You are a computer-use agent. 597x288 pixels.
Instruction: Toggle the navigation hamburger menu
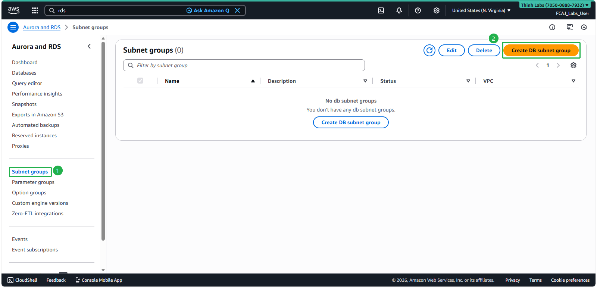[13, 27]
